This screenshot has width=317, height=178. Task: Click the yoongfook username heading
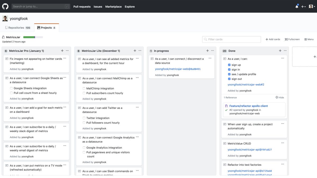pos(19,19)
